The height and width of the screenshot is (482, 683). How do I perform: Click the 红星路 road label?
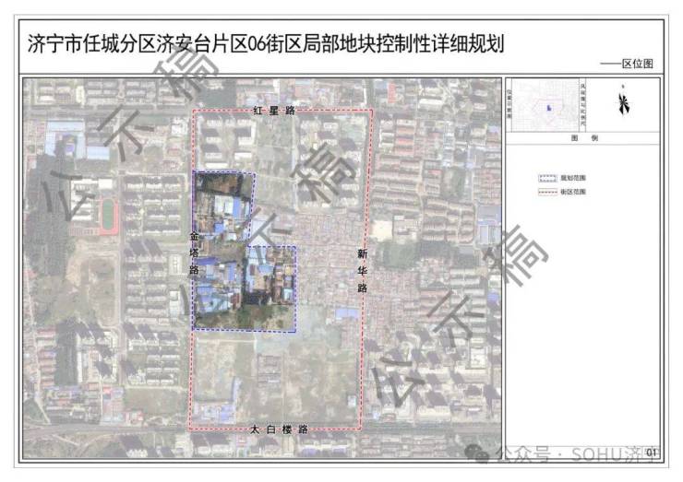[273, 111]
